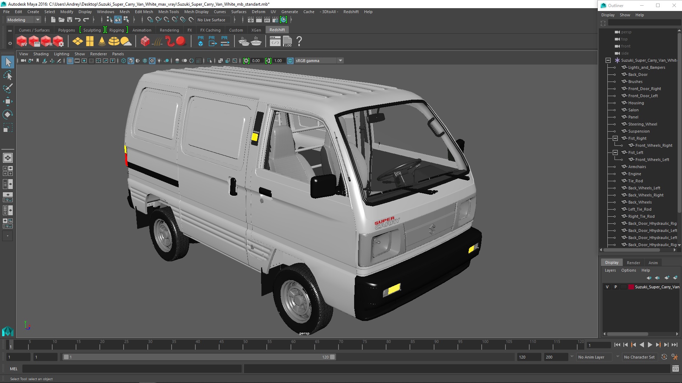Screen dimensions: 682x383
Task: Click red color swatch of Suzuki layer
Action: (x=631, y=287)
